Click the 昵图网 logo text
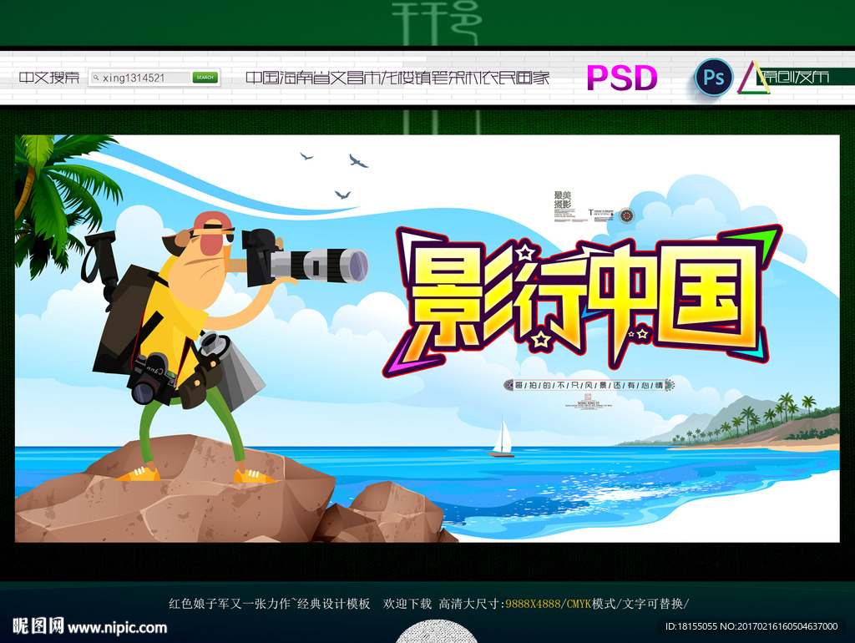The width and height of the screenshot is (855, 643). [38, 626]
